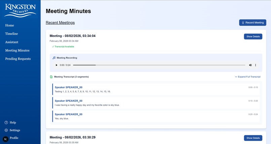Click the profile avatar N icon

click(x=5, y=139)
